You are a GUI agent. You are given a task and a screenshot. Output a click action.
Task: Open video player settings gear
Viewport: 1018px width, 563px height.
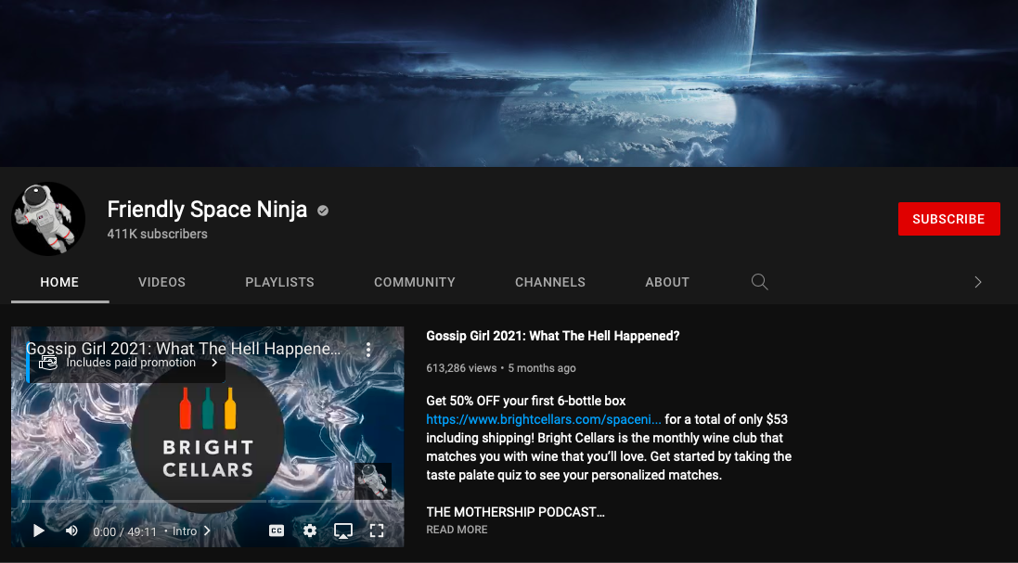click(310, 531)
